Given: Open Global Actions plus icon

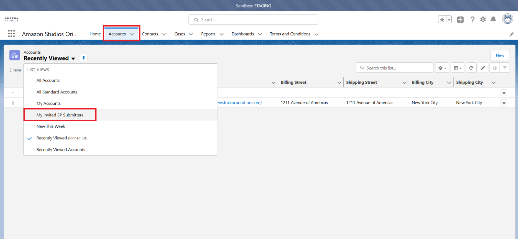Looking at the screenshot, I should [460, 20].
